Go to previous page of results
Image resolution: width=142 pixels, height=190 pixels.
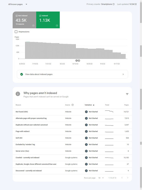(122, 178)
